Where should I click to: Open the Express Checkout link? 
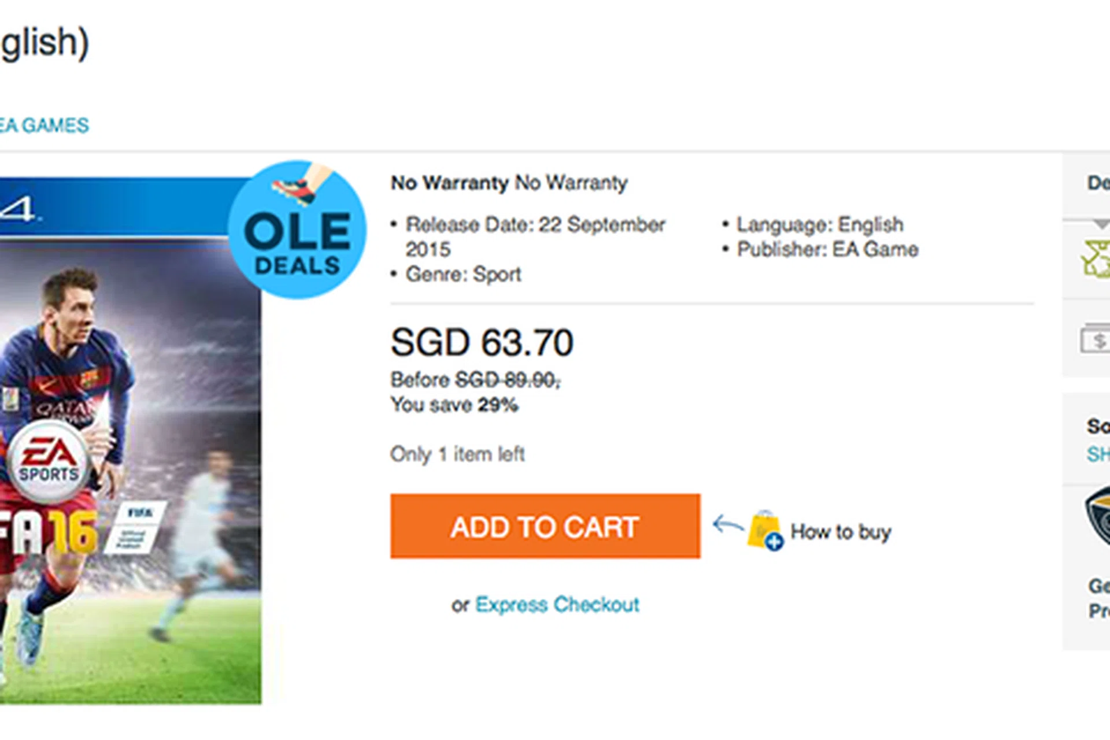(x=557, y=605)
